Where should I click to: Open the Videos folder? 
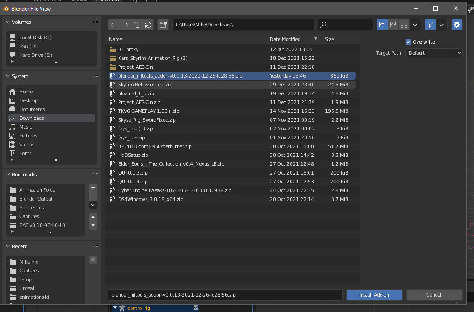click(52, 145)
